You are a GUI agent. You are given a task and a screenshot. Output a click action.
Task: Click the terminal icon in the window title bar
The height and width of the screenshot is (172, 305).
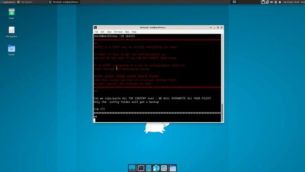[95, 28]
